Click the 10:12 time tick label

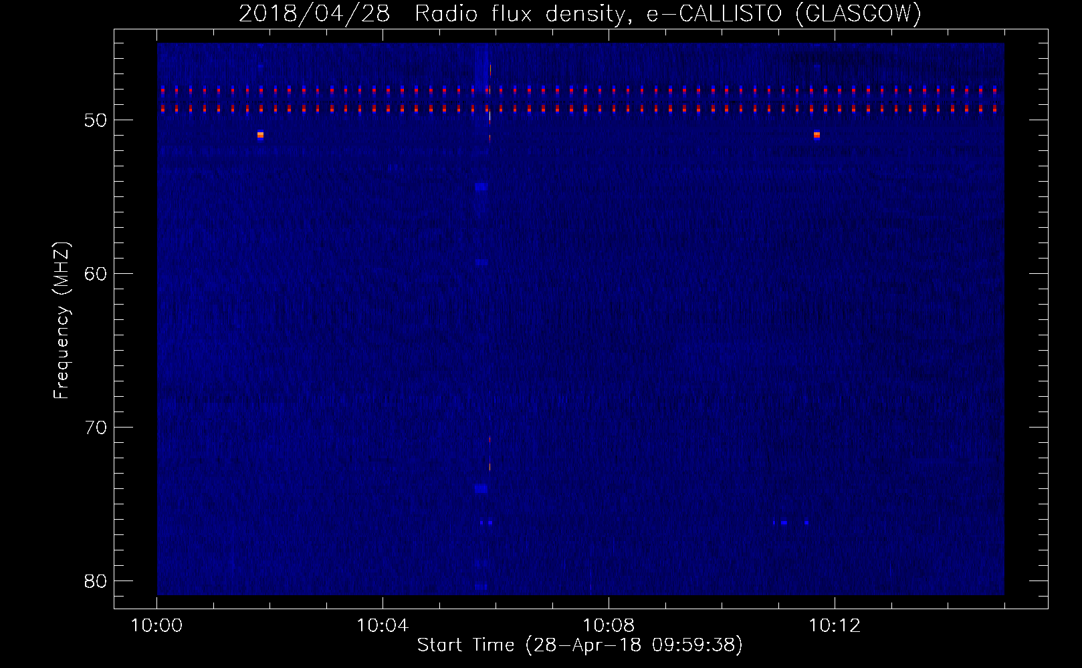[835, 626]
